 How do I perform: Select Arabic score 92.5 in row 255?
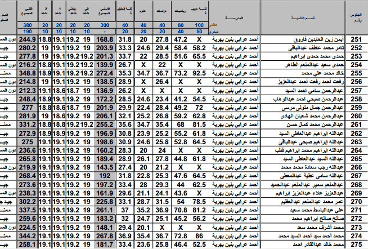tap(199, 73)
